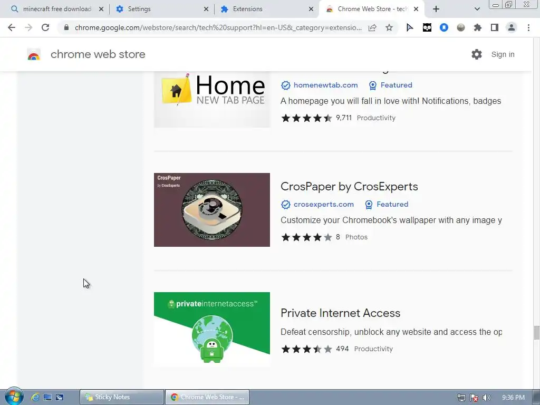Image resolution: width=540 pixels, height=405 pixels.
Task: Open the Private Internet Access title
Action: tap(341, 313)
